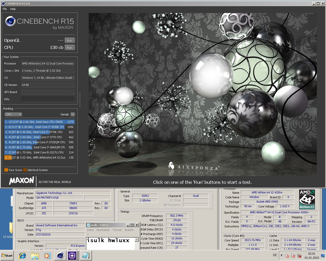Click the Processor name field
The width and height of the screenshot is (326, 261).
click(48, 63)
